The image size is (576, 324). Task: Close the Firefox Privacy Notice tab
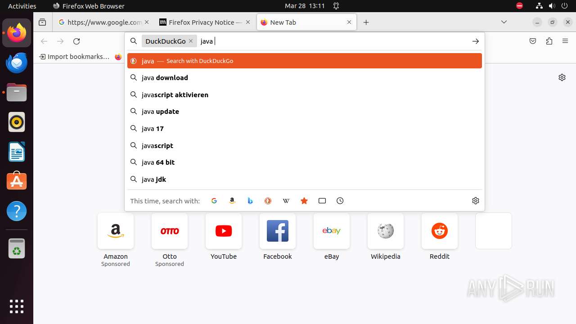click(x=248, y=22)
